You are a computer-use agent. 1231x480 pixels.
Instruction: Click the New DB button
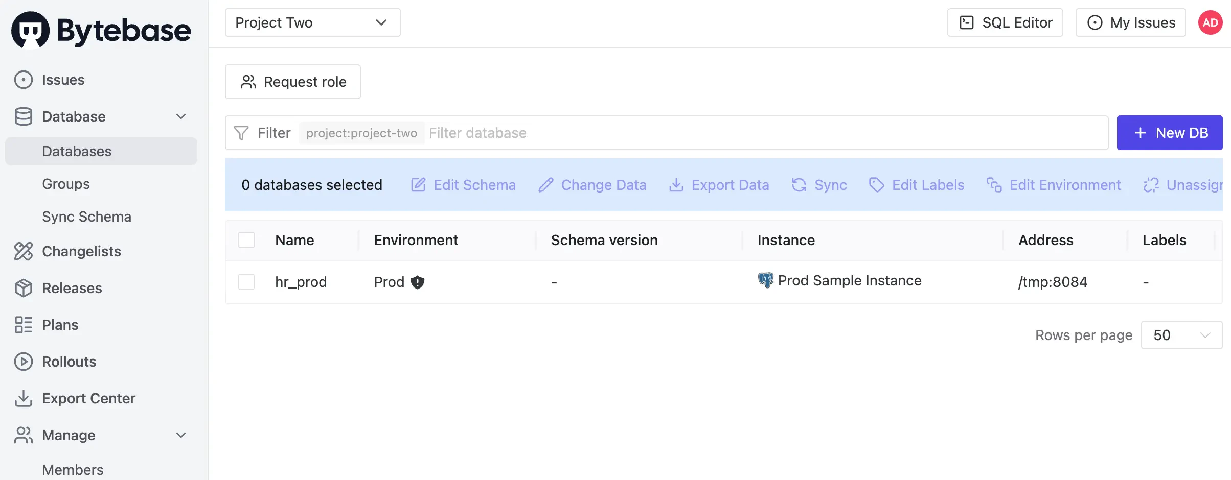[1170, 133]
